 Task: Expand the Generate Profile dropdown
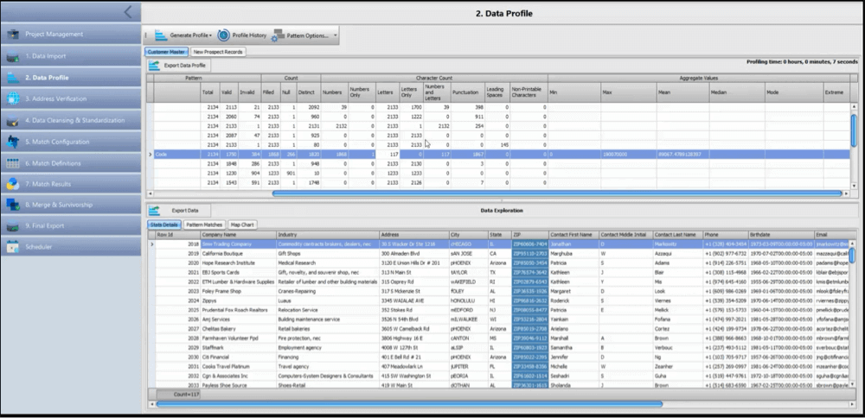pos(211,36)
